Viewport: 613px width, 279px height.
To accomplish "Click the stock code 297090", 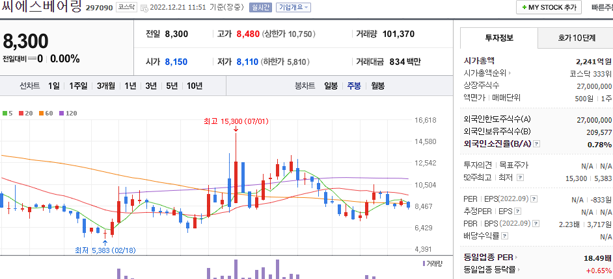I will pyautogui.click(x=99, y=8).
